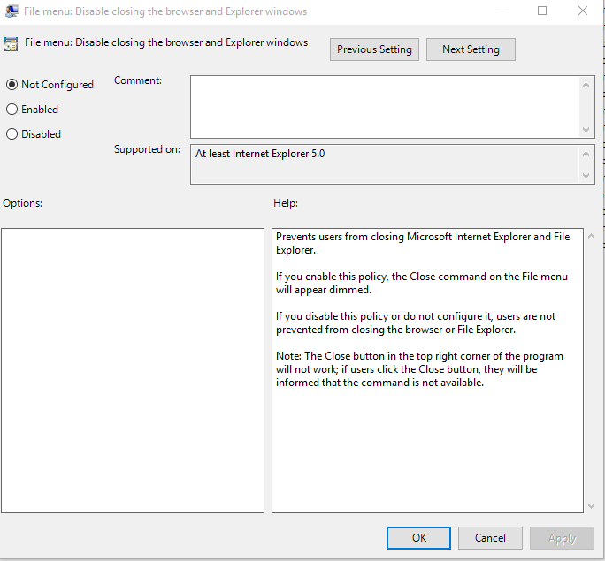Viewport: 605px width, 561px height.
Task: Click the 'Note: The Close button' paragraph
Action: tap(419, 368)
